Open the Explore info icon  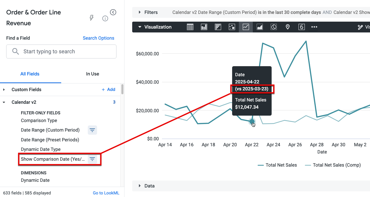105,18
